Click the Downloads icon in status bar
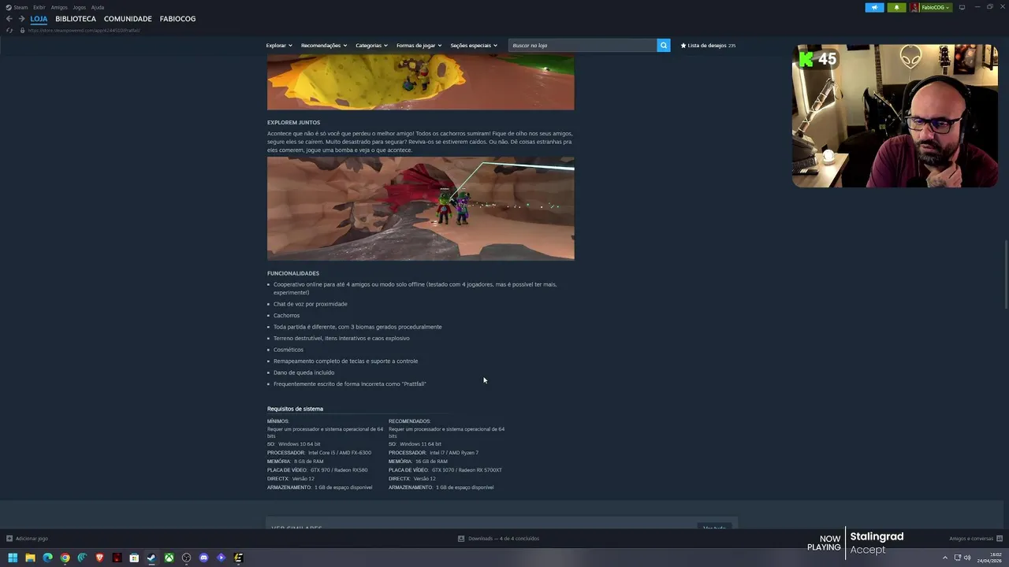The width and height of the screenshot is (1009, 567). 461,539
